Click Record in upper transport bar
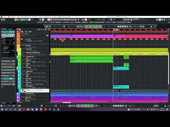Screen dimensions: 170x127 tap(100, 26)
